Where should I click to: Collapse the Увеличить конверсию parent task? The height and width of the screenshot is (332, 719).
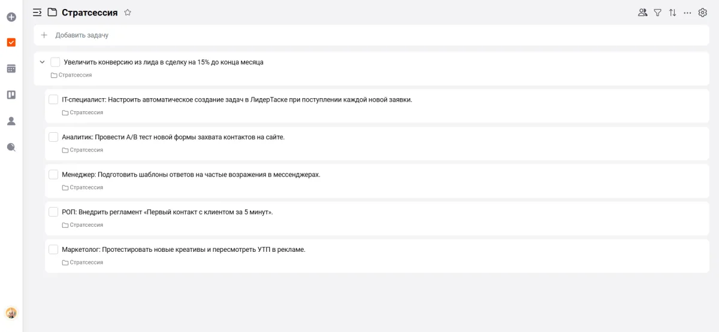coord(42,62)
